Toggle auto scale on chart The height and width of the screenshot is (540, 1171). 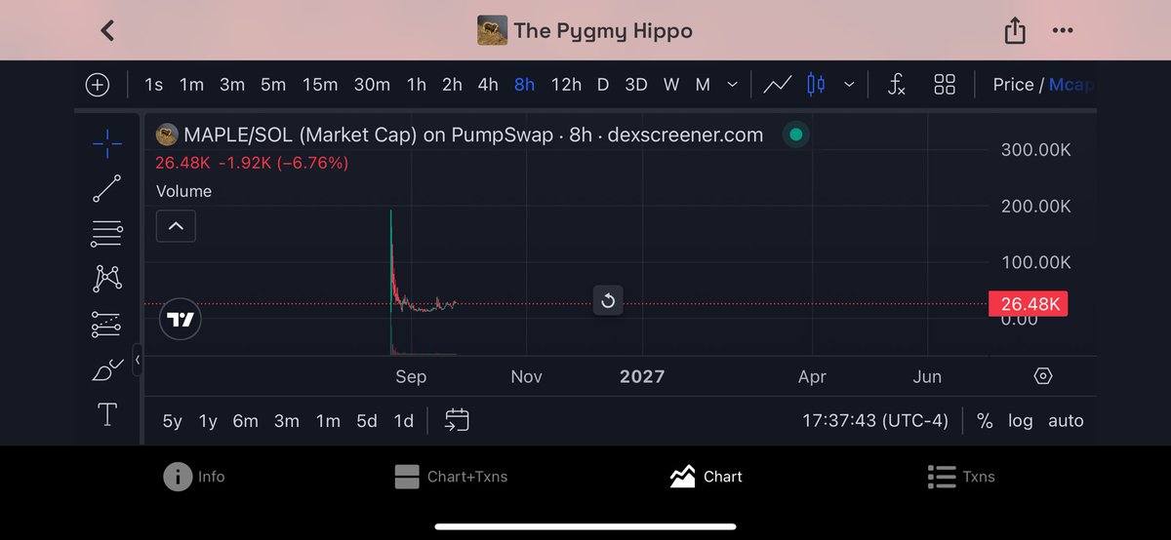[x=1066, y=421]
